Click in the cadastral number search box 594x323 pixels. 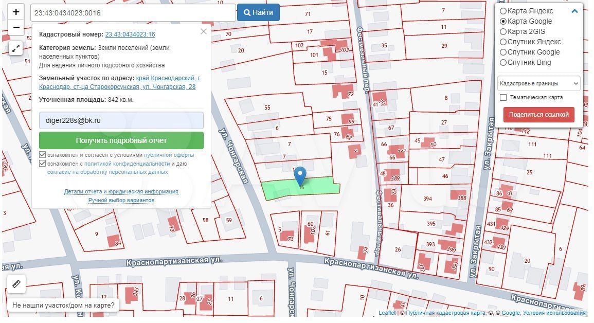[133, 13]
